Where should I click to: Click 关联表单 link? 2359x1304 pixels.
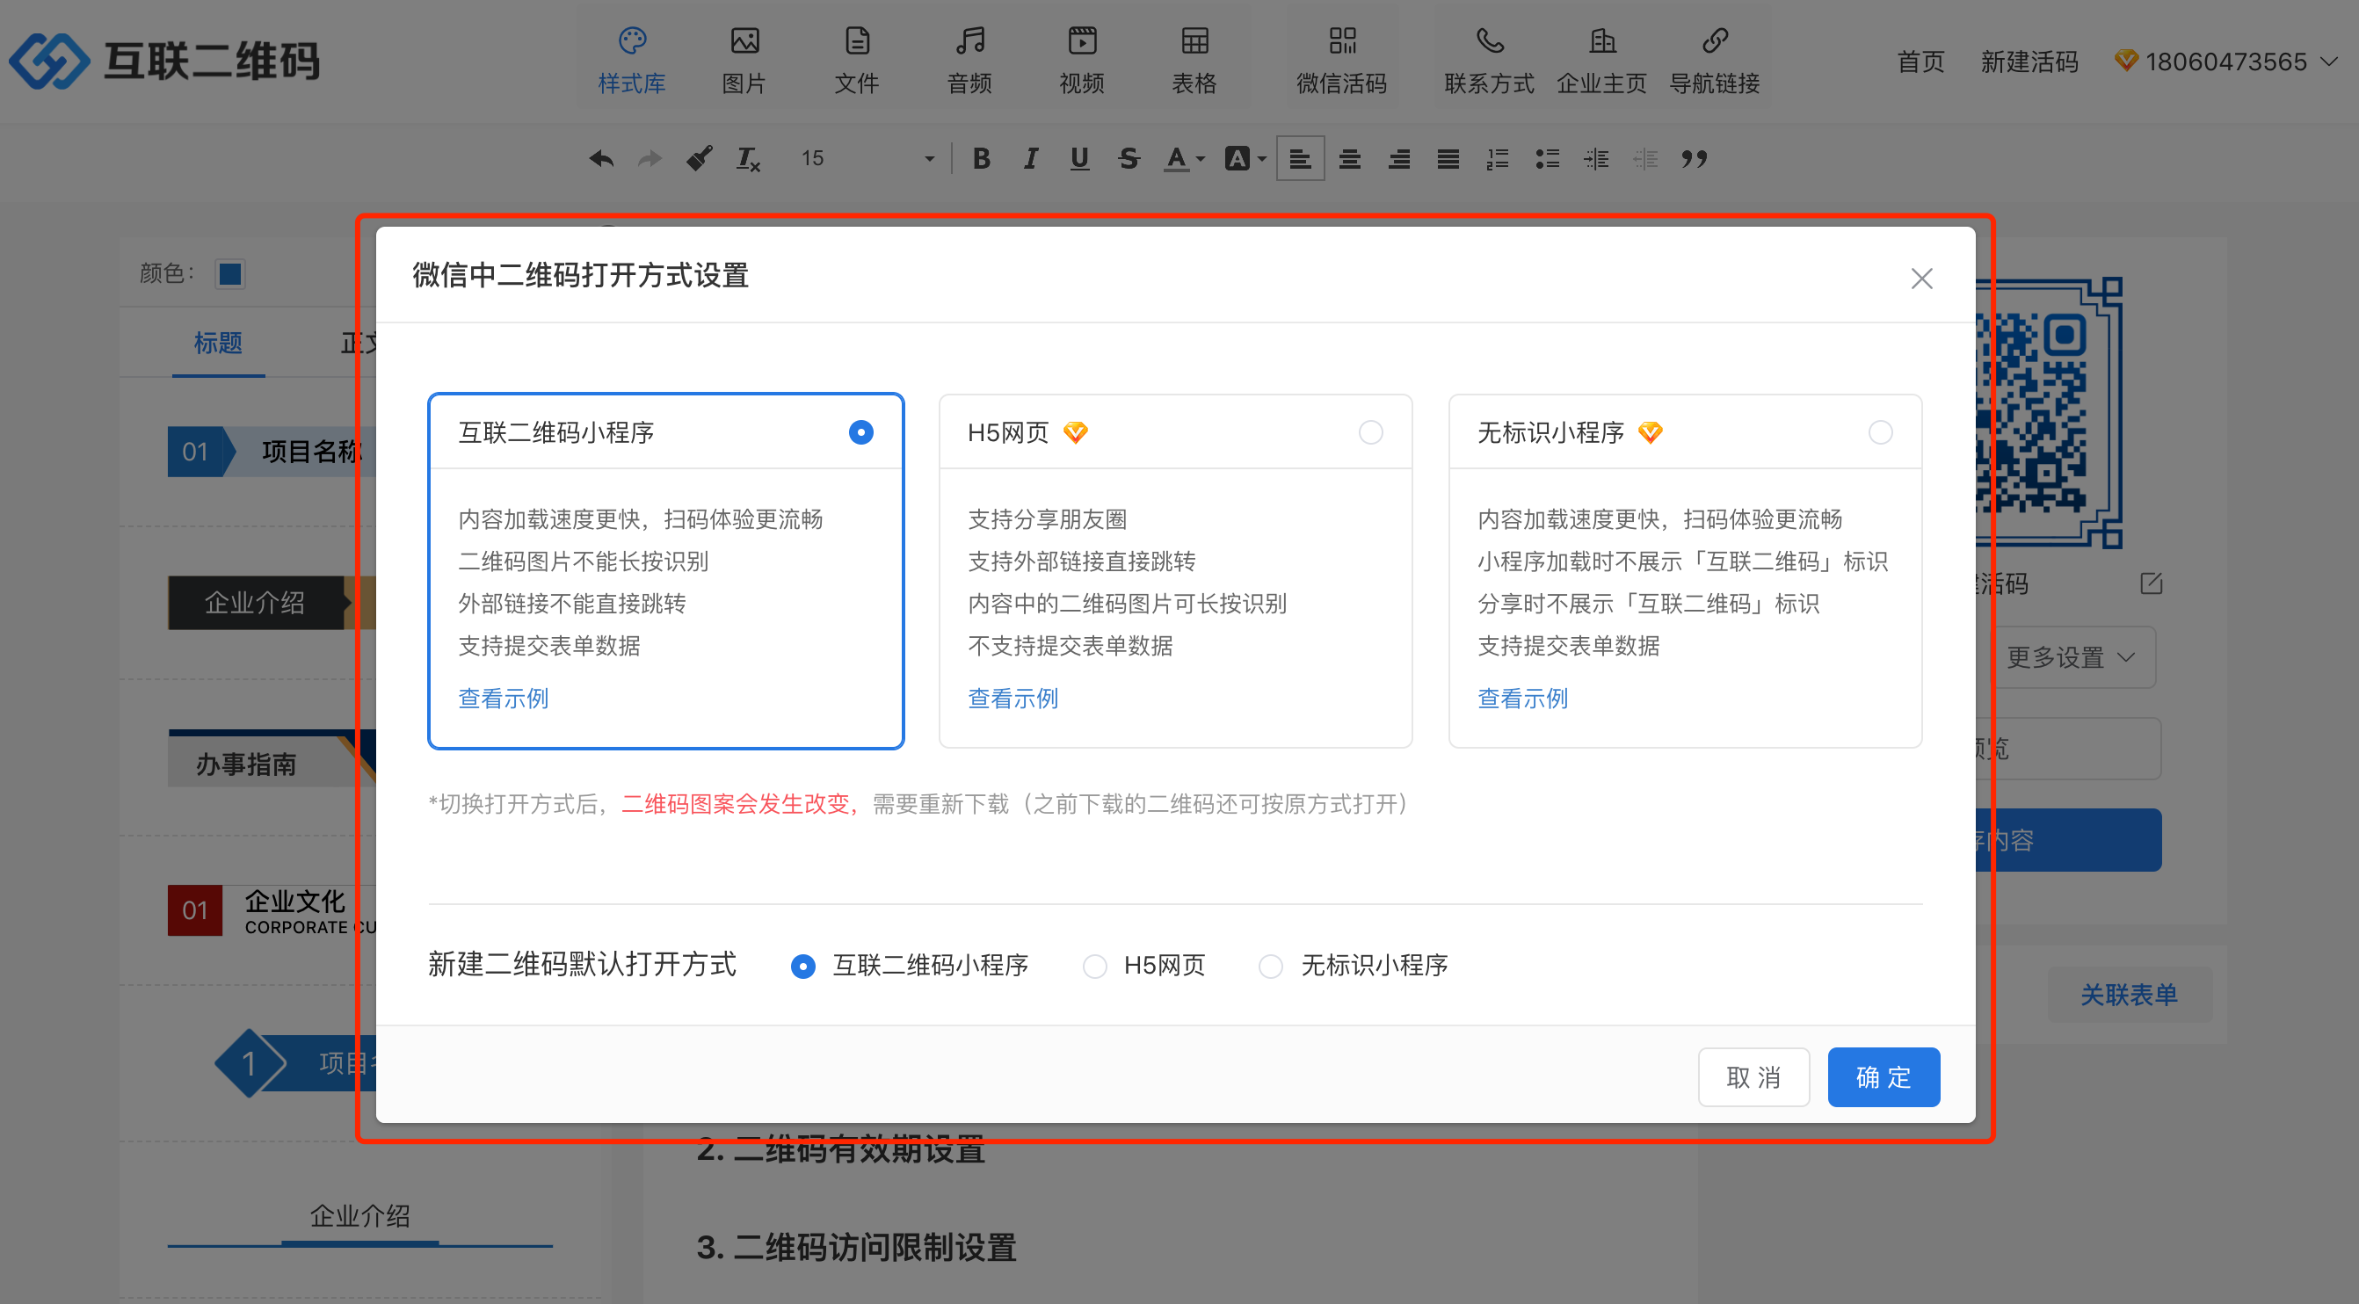click(2128, 995)
